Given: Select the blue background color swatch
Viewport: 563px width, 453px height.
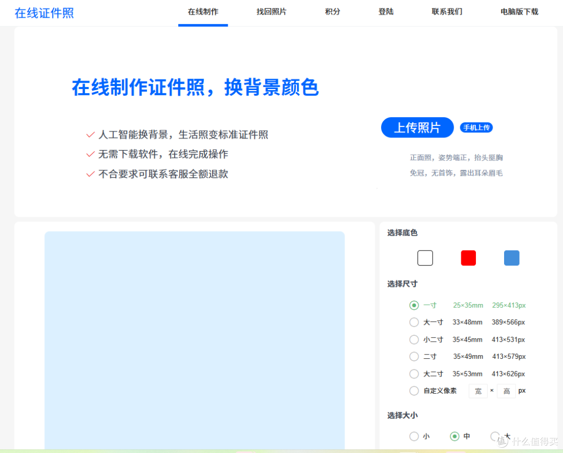Looking at the screenshot, I should 512,258.
